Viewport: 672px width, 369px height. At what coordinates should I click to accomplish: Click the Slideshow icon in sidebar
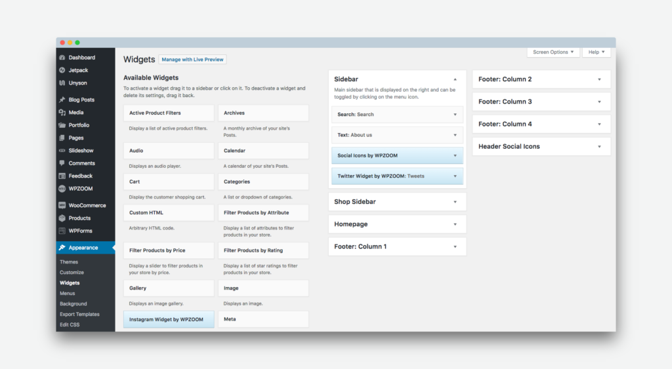(x=62, y=151)
